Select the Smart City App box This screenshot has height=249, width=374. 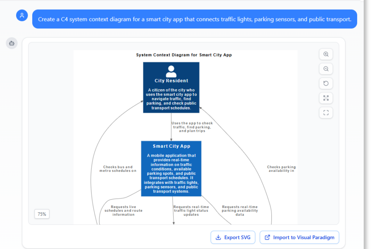click(171, 169)
